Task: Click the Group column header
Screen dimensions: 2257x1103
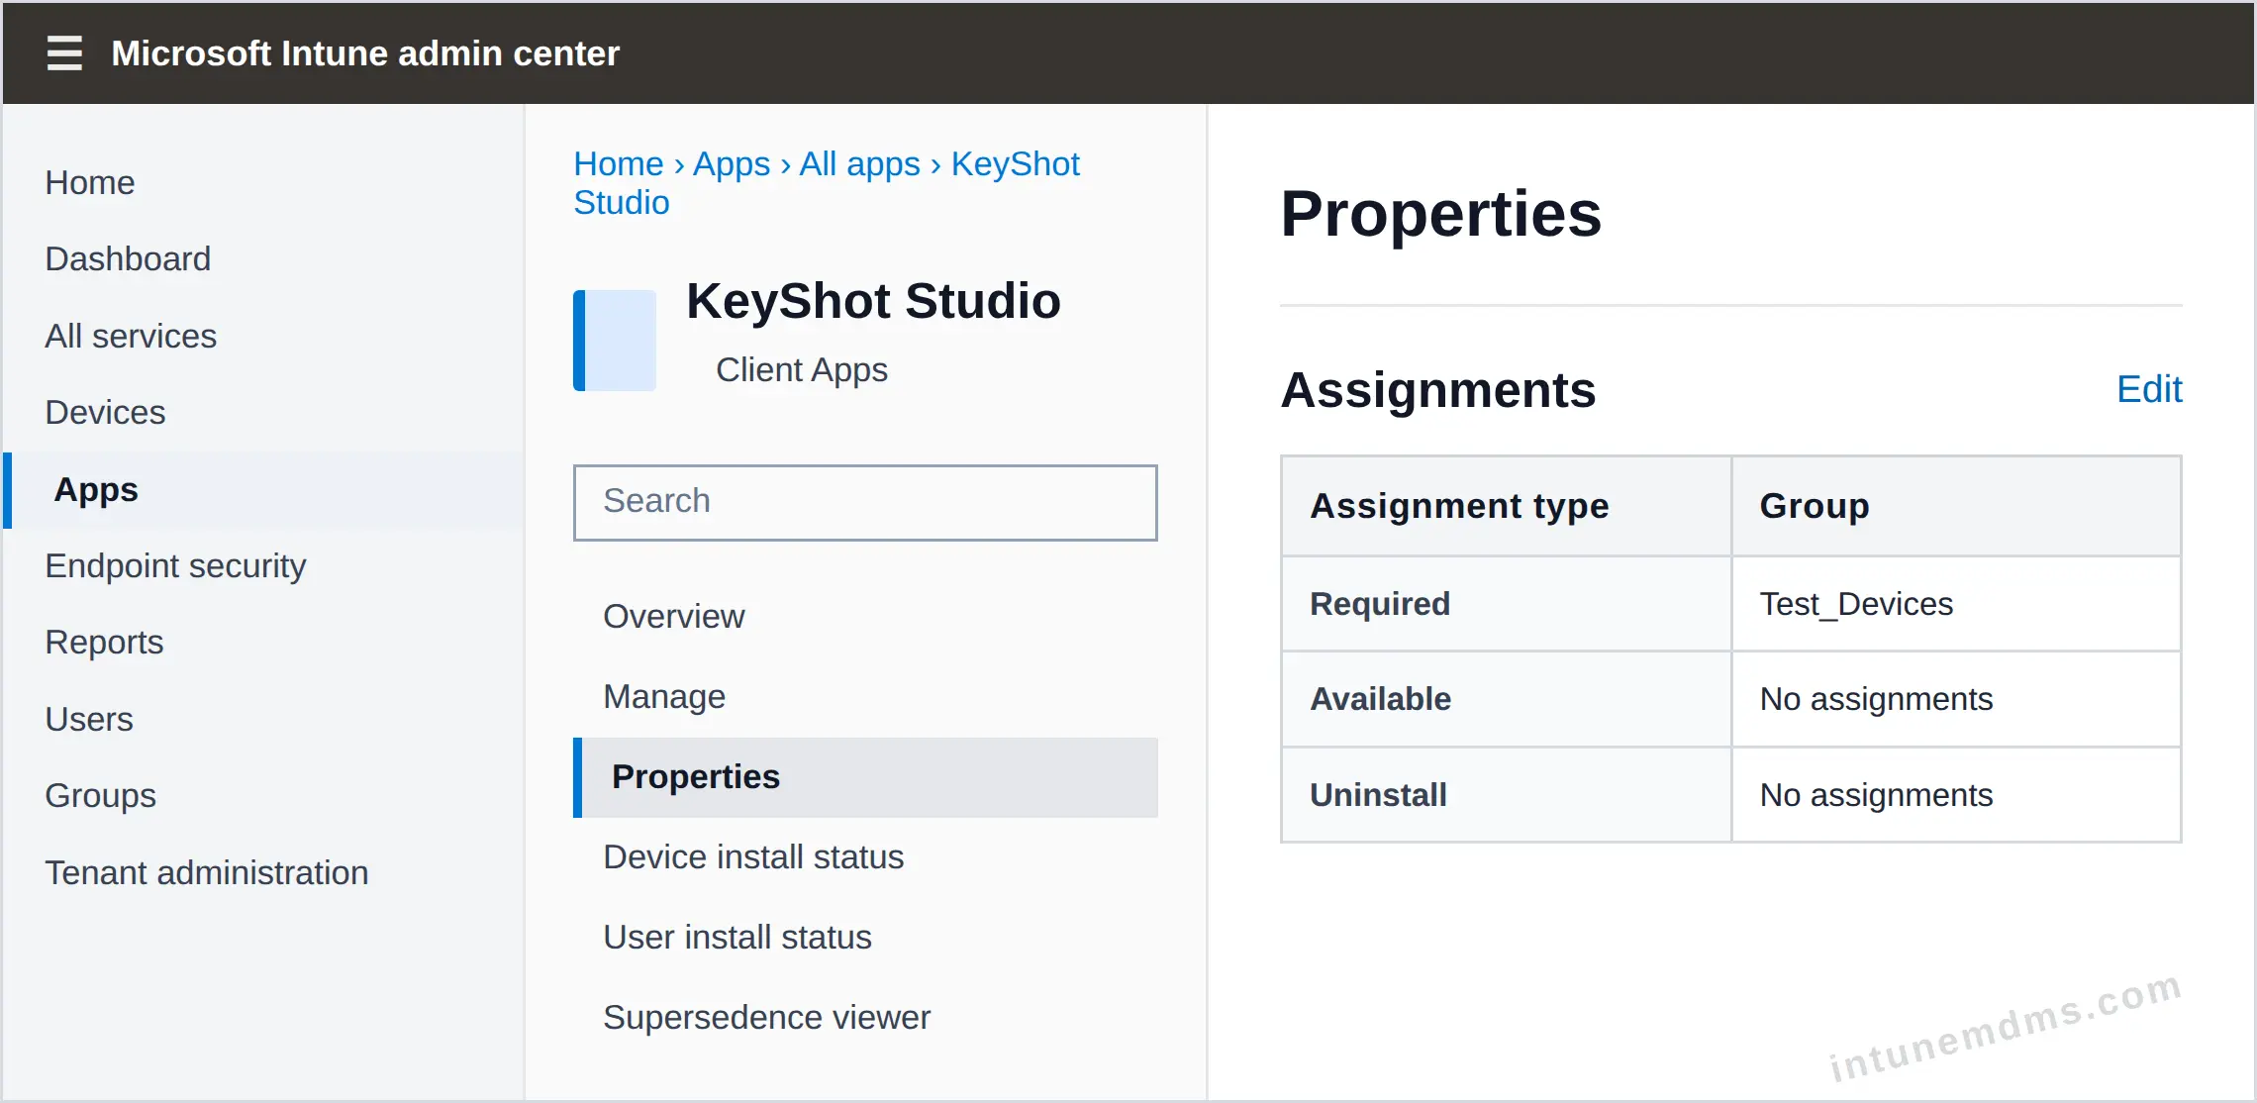Action: pos(1956,506)
